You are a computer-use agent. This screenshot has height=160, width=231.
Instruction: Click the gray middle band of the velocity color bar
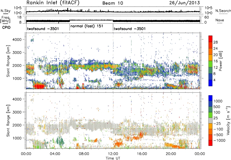[210, 121]
